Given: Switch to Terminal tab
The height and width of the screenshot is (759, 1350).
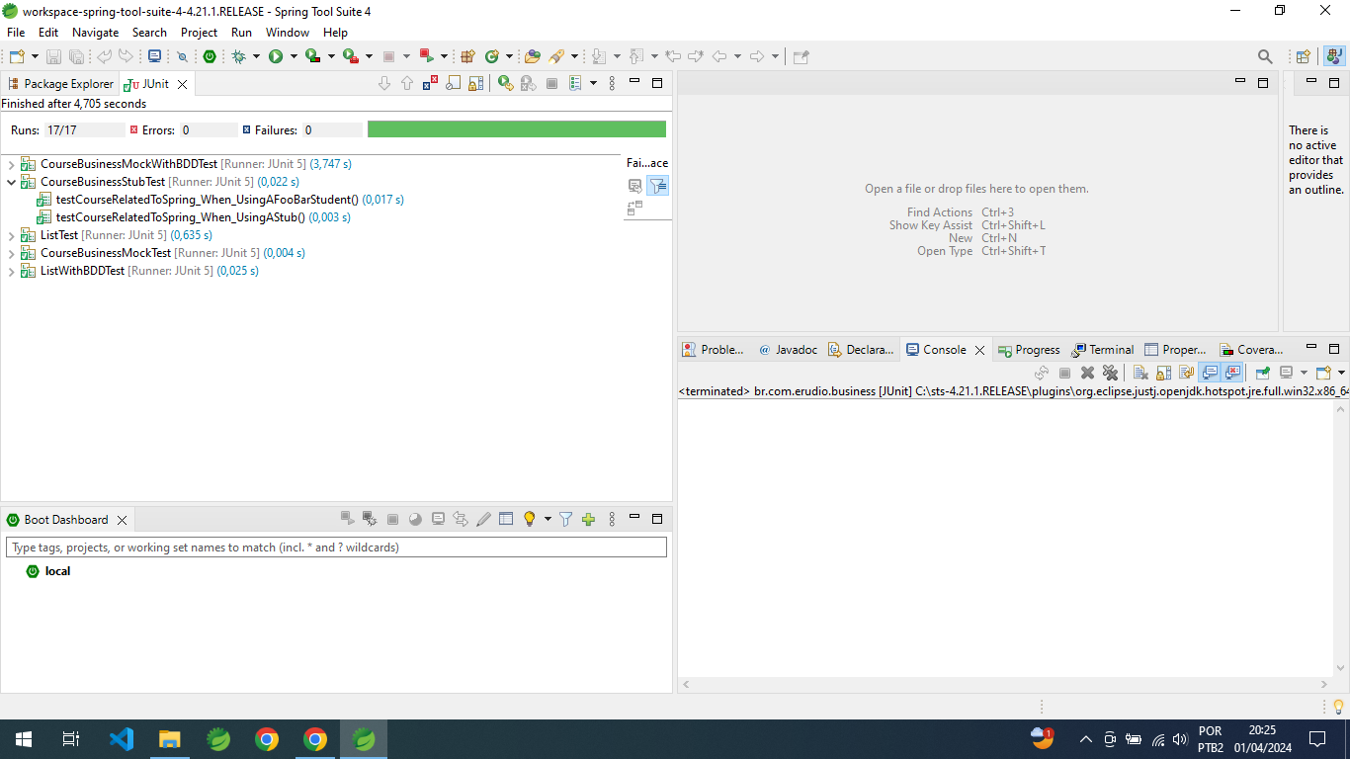Looking at the screenshot, I should (x=1103, y=350).
